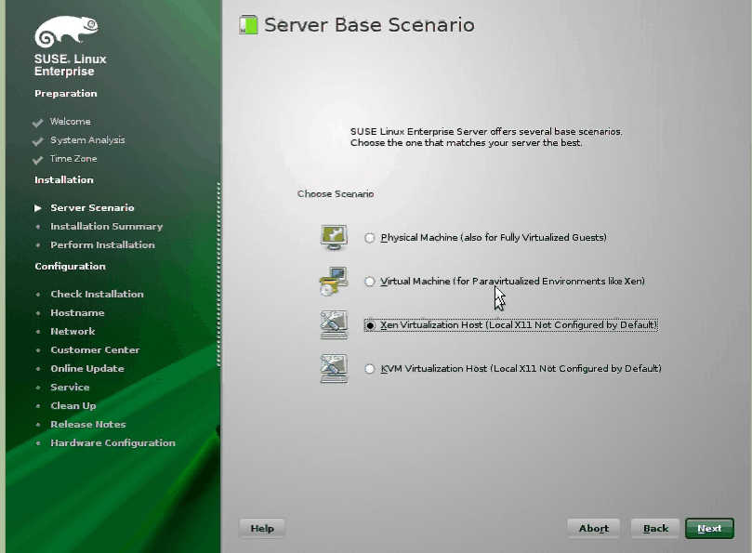
Task: Click Server Scenario current step label
Action: pyautogui.click(x=92, y=207)
